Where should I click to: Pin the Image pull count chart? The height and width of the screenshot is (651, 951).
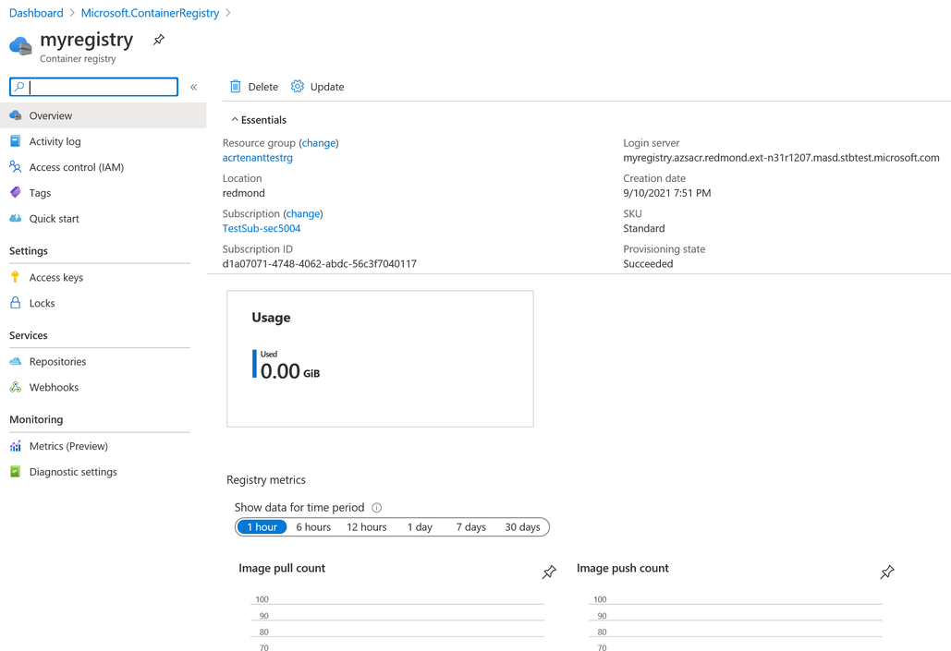pos(549,572)
